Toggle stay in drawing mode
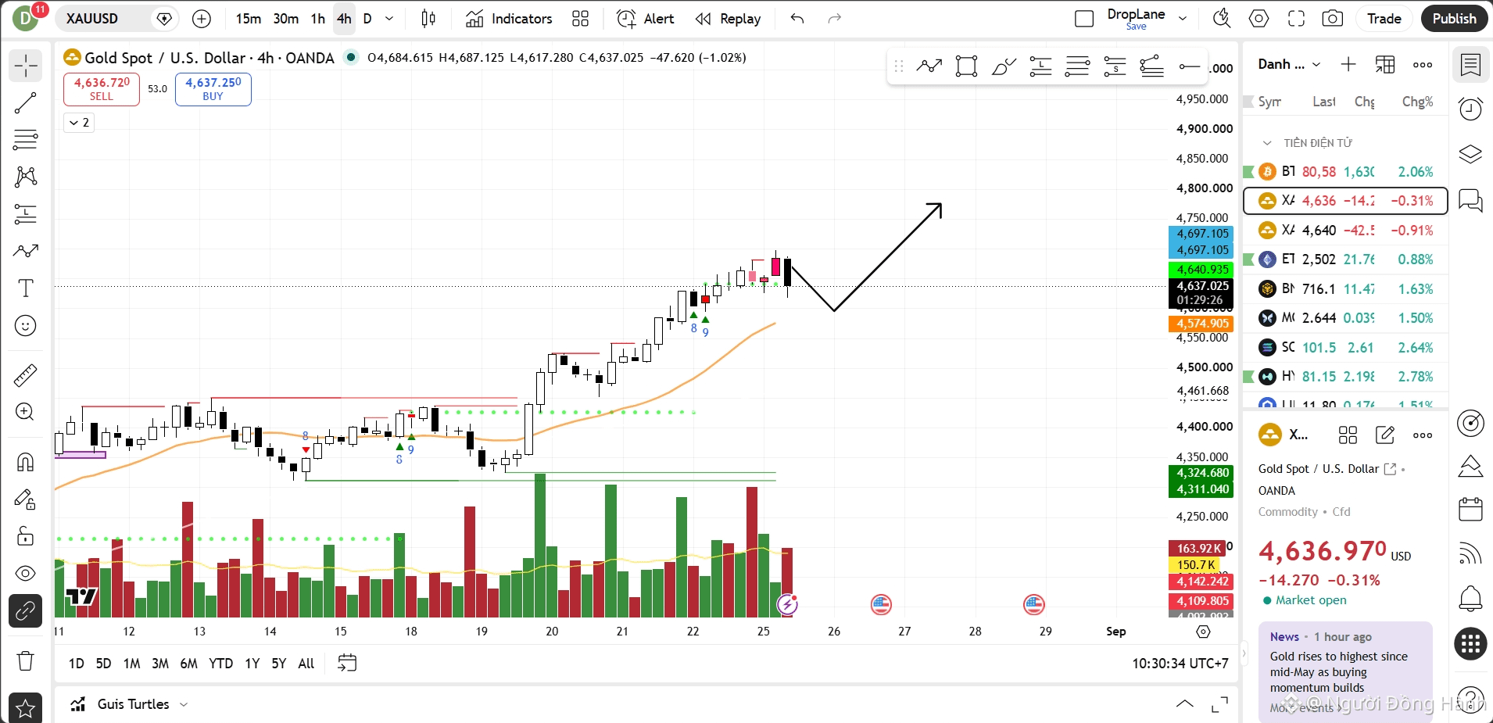 pyautogui.click(x=25, y=499)
